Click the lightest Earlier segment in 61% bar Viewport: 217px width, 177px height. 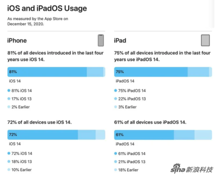(x=203, y=135)
